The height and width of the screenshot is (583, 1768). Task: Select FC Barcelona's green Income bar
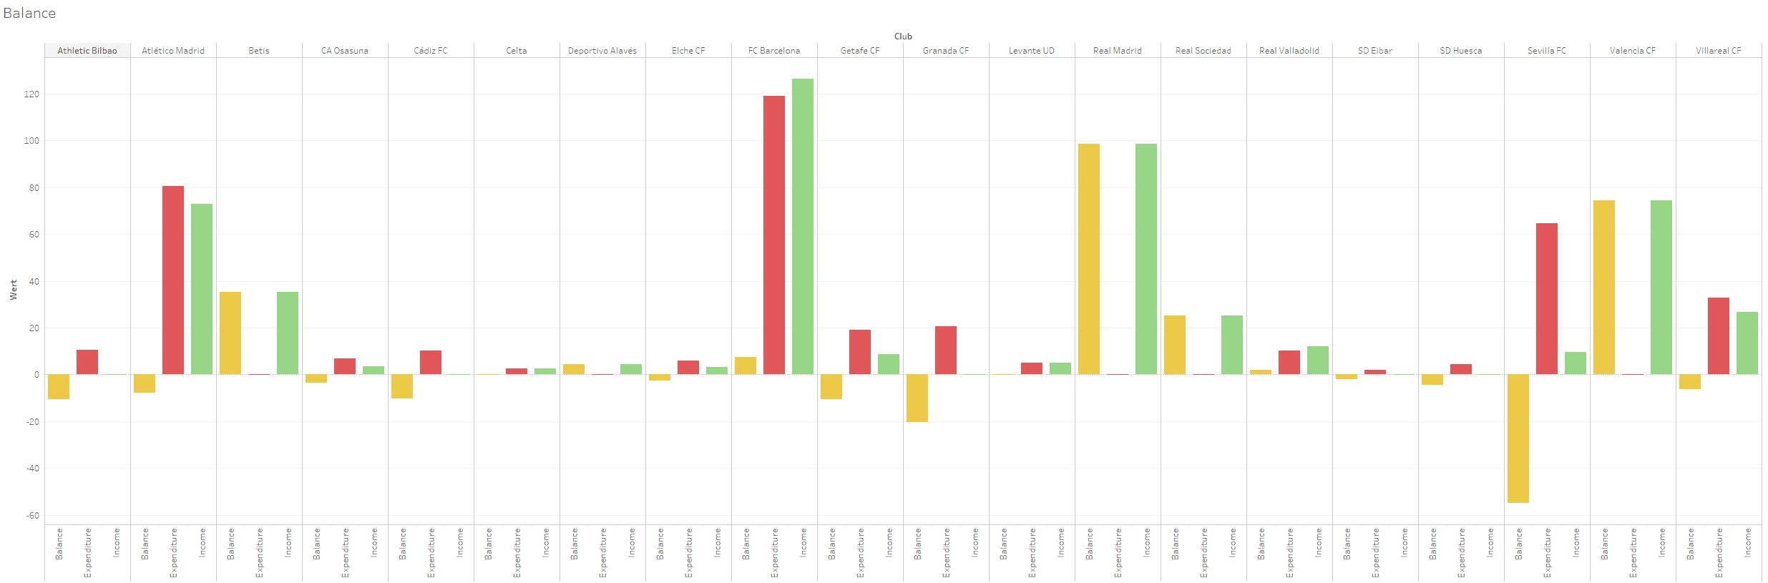click(803, 227)
